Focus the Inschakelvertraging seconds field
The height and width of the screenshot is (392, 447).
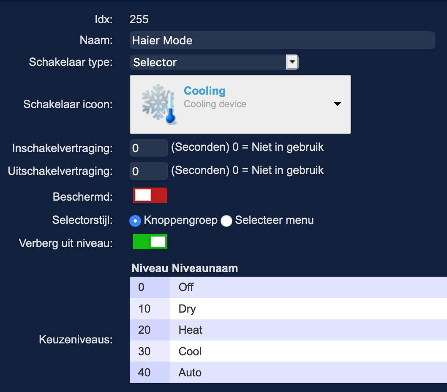149,148
